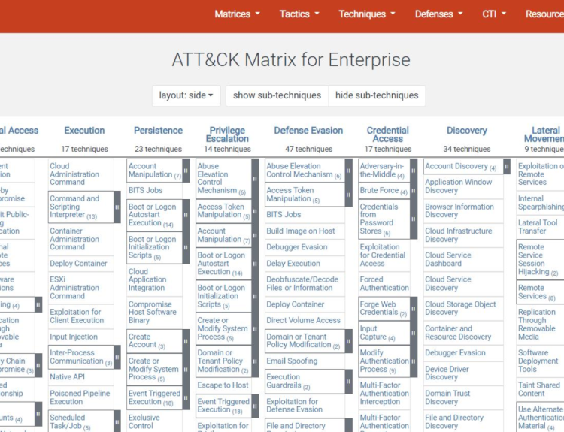Open Direct Volume Access technique
Screen dimensions: 564x432
tap(304, 320)
